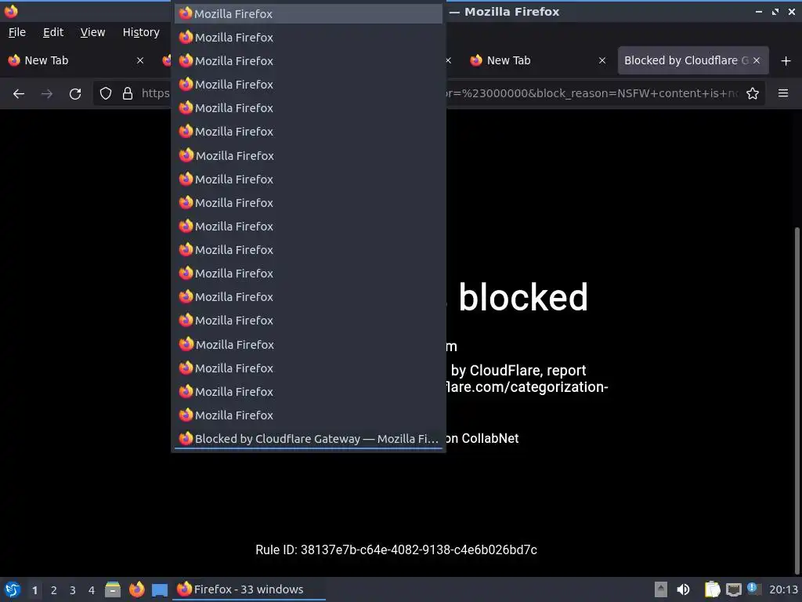802x602 pixels.
Task: Click the network status tray icon
Action: tap(733, 589)
